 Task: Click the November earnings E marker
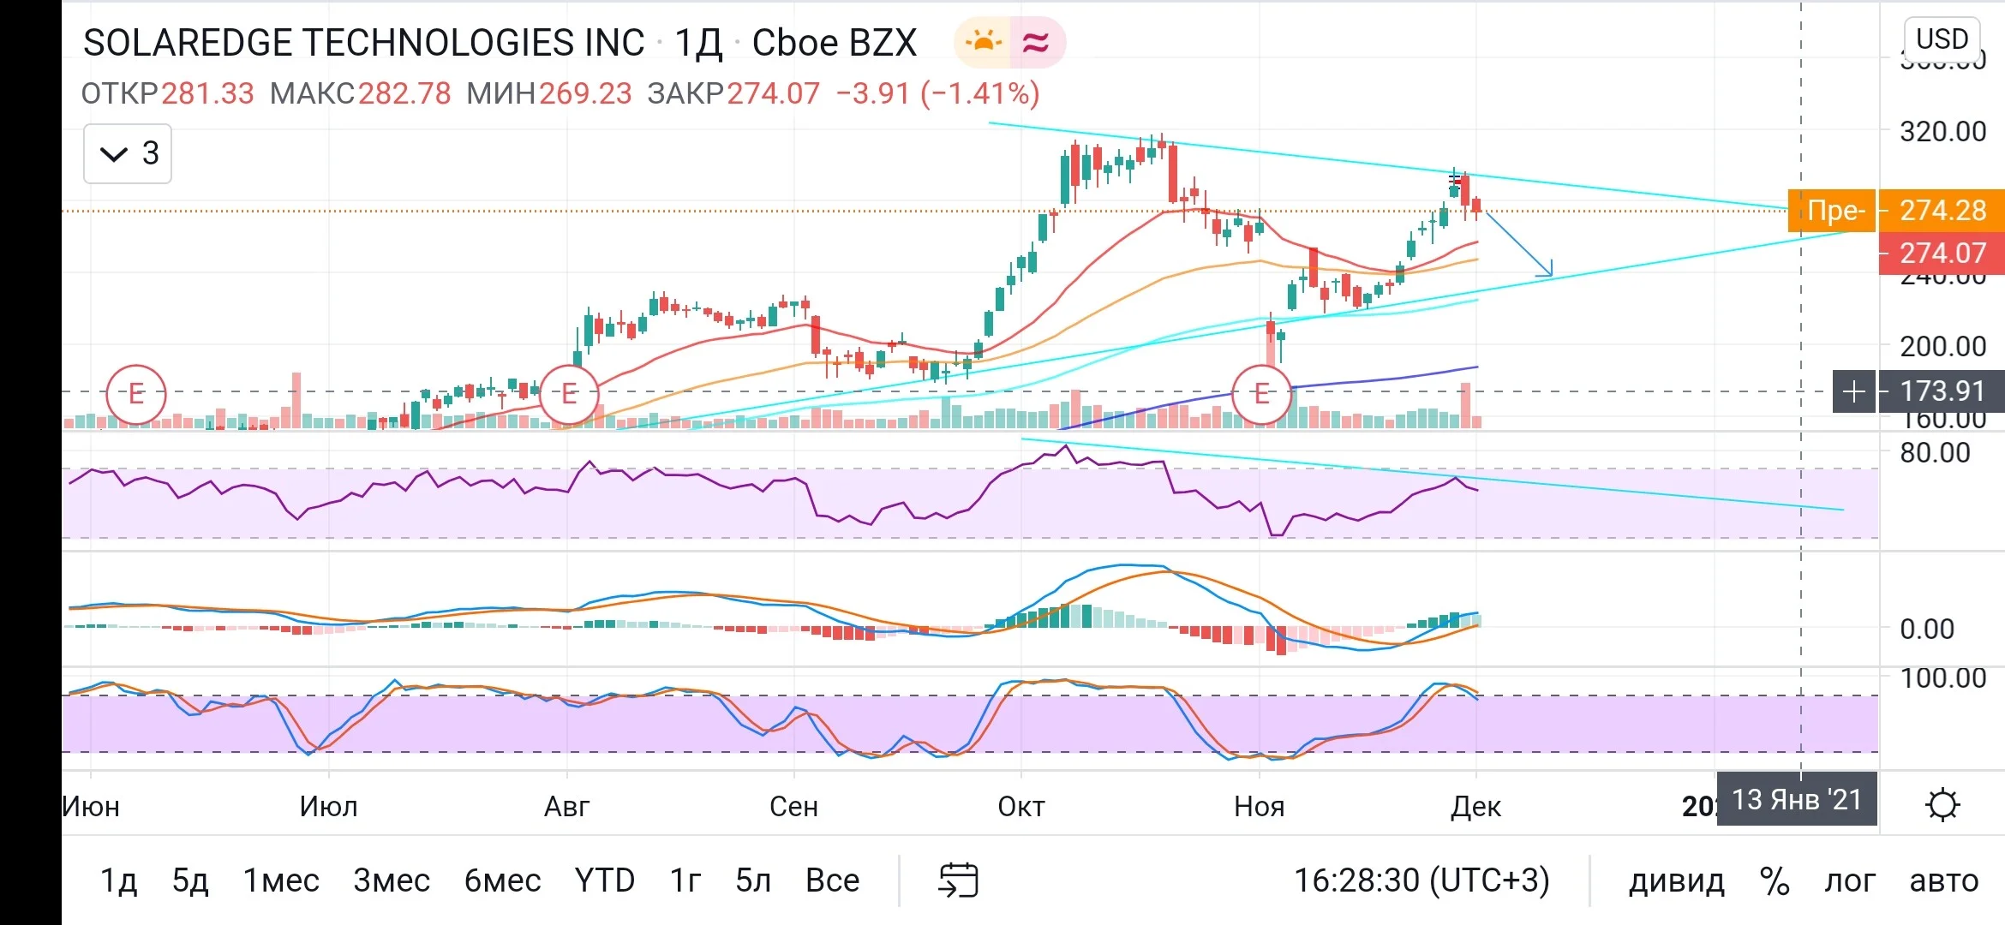pyautogui.click(x=1261, y=395)
